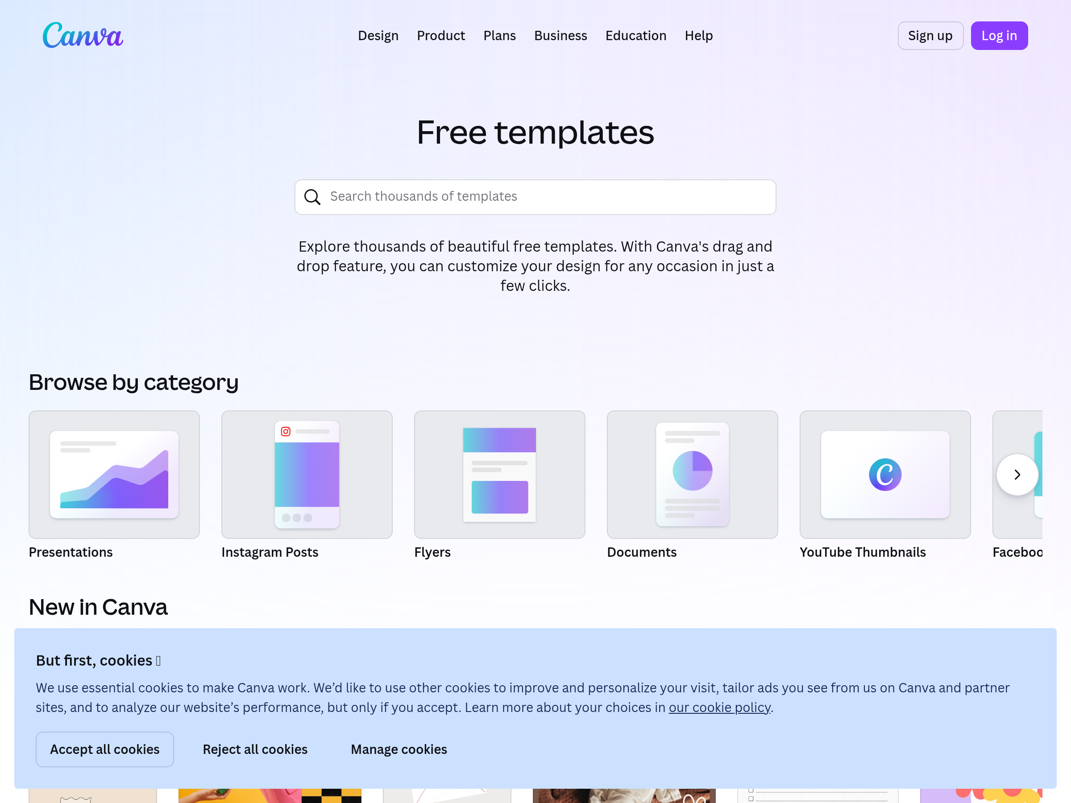
Task: Open the Presentations category thumbnail
Action: tap(114, 474)
